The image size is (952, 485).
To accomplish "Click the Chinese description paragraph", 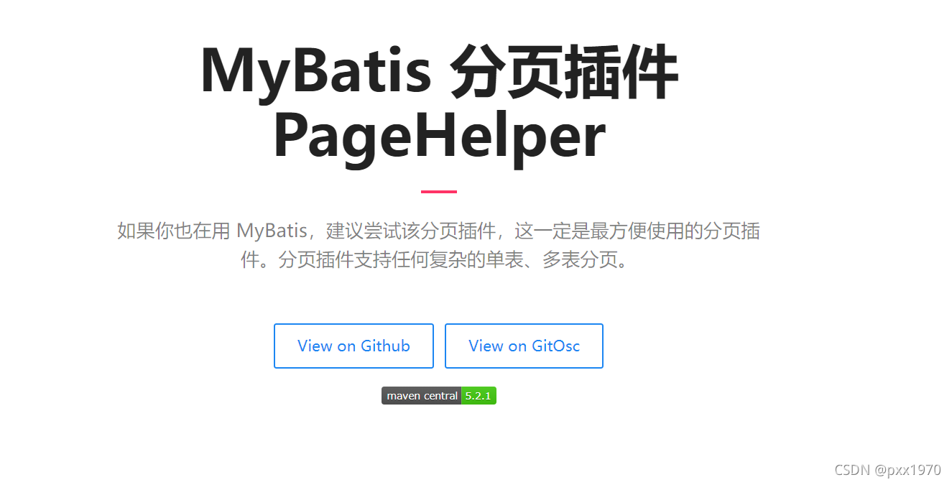I will [x=438, y=244].
